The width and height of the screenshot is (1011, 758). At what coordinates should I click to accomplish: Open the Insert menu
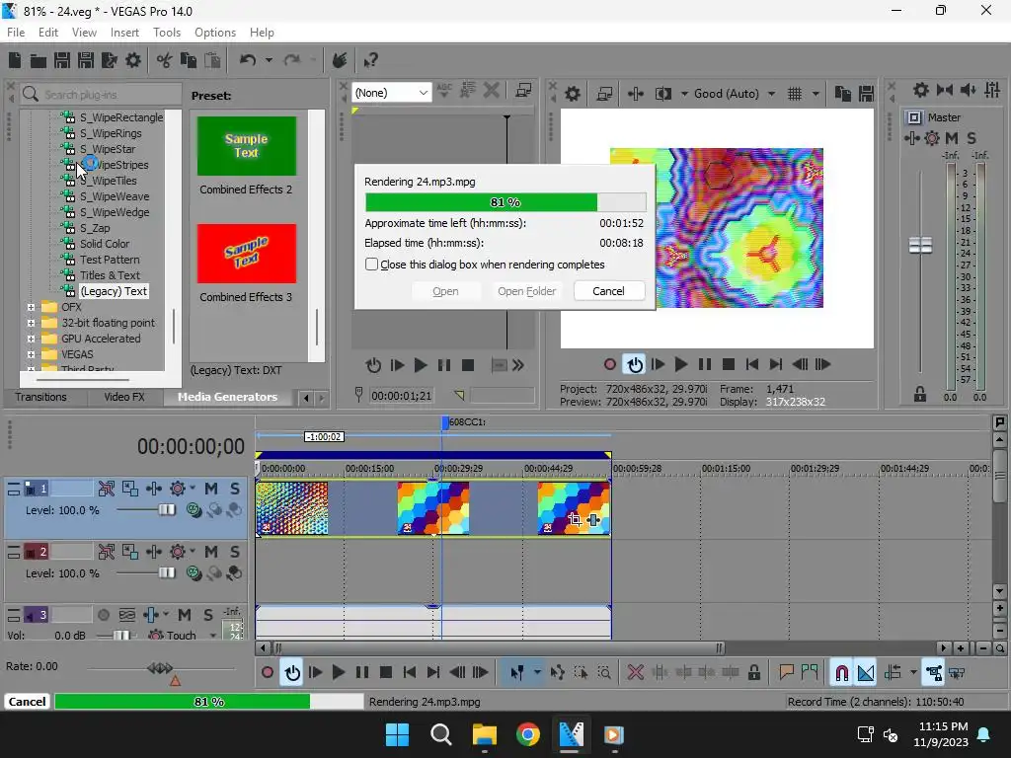(124, 33)
